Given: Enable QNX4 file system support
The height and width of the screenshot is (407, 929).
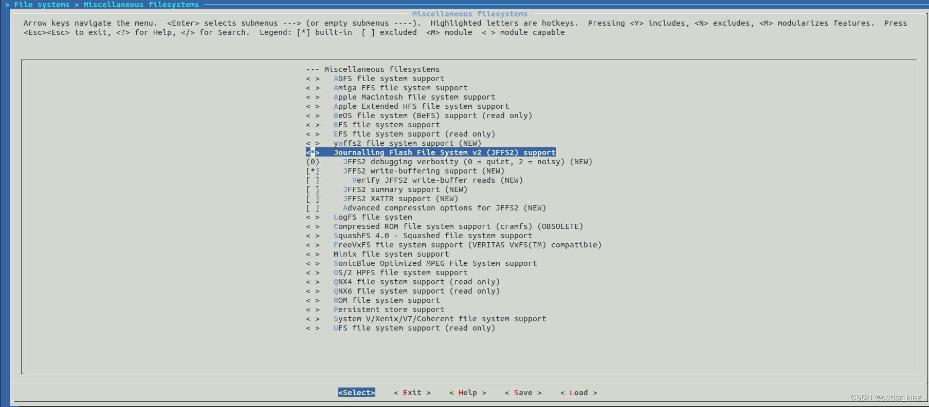Looking at the screenshot, I should click(403, 282).
